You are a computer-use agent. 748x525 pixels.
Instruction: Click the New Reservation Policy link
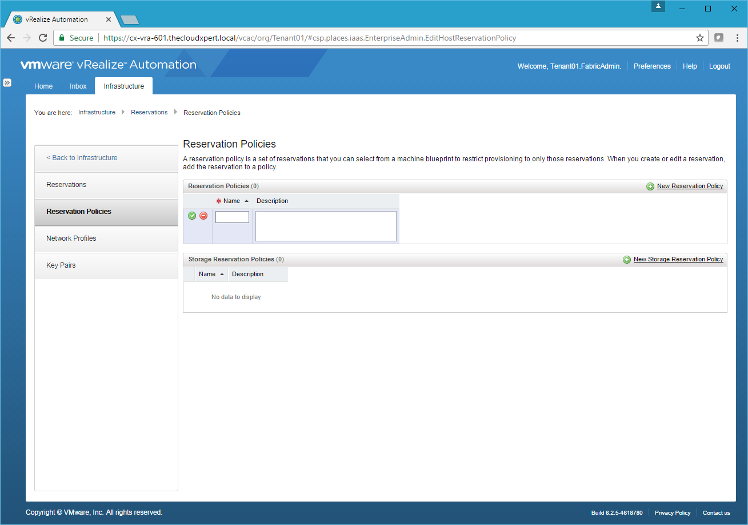point(690,186)
